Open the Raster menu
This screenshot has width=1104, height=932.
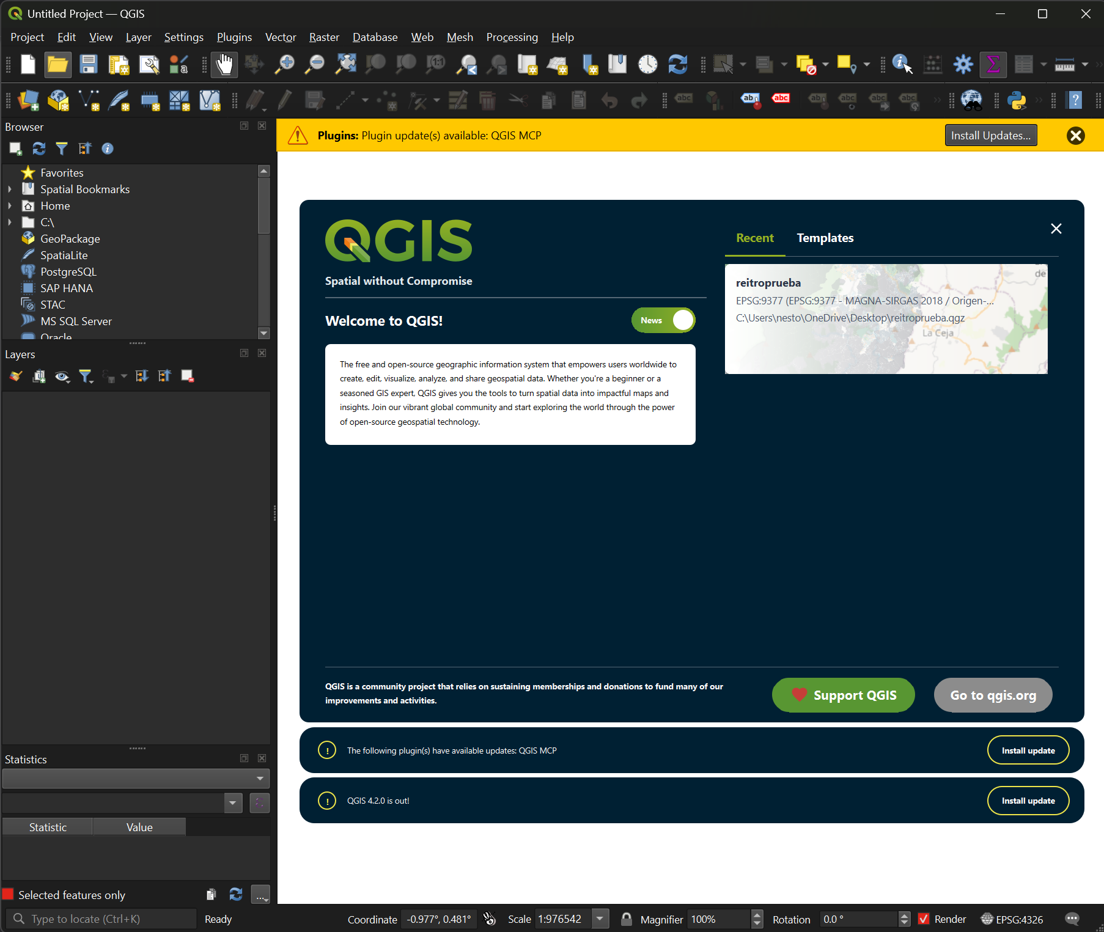324,37
